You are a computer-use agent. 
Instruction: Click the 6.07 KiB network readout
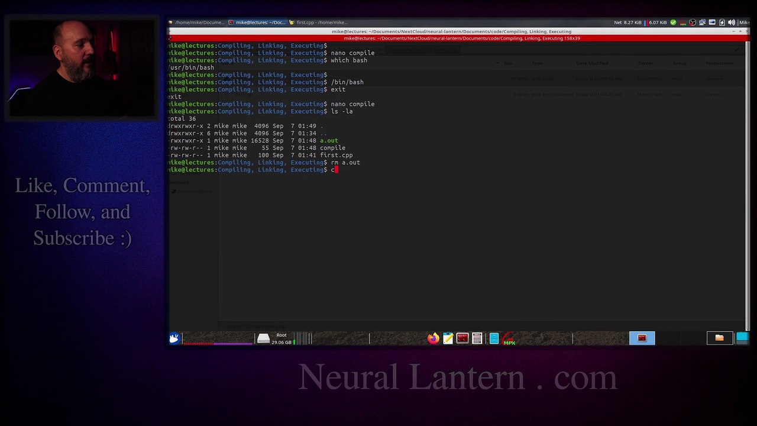(658, 22)
